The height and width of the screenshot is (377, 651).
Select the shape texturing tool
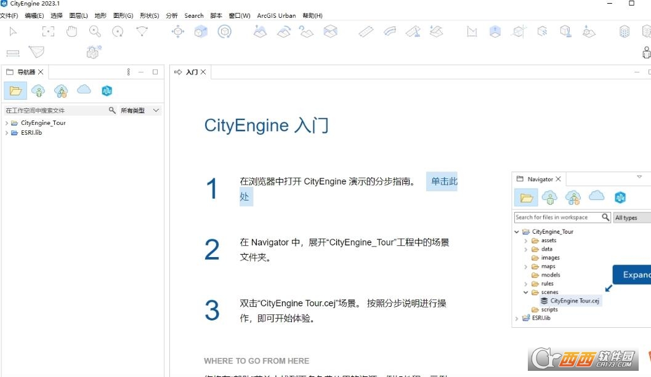(x=542, y=31)
